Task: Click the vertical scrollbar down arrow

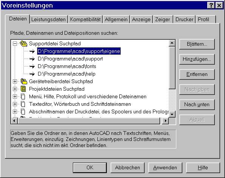Action: [x=172, y=114]
